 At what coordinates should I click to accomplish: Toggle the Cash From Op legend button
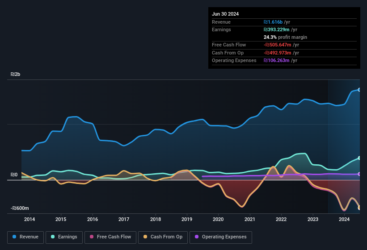click(x=163, y=237)
